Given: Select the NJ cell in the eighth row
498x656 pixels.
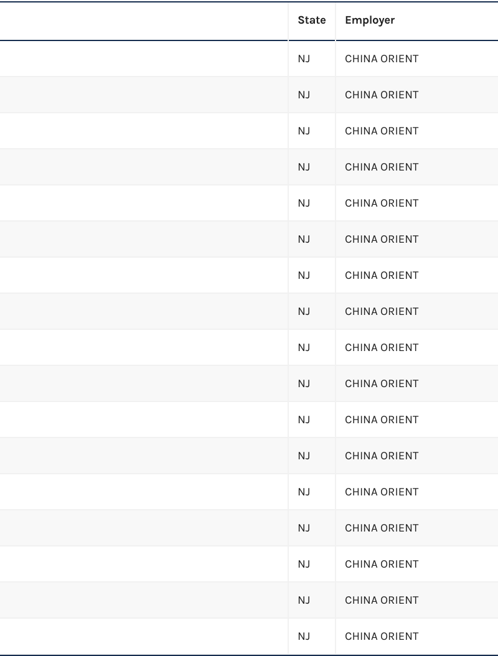Looking at the screenshot, I should (304, 312).
